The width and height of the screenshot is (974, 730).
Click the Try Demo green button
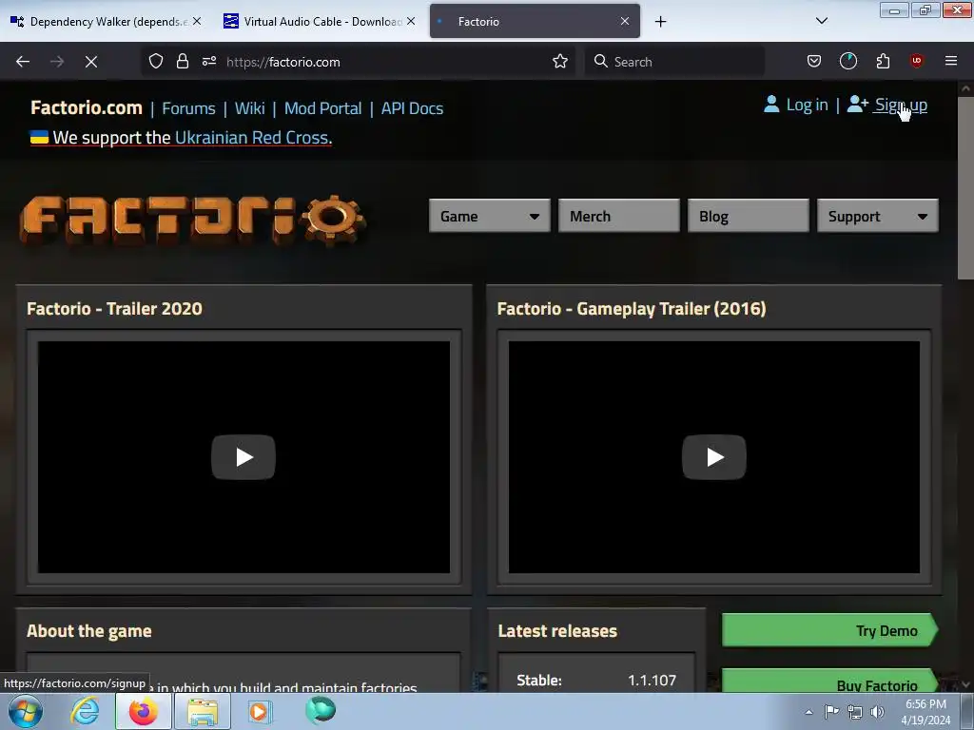click(x=829, y=630)
